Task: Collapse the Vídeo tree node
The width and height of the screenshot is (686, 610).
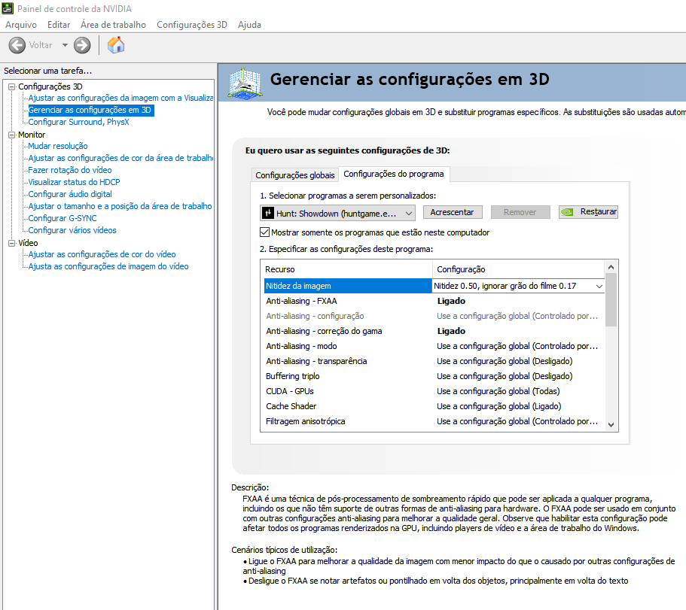Action: 12,243
